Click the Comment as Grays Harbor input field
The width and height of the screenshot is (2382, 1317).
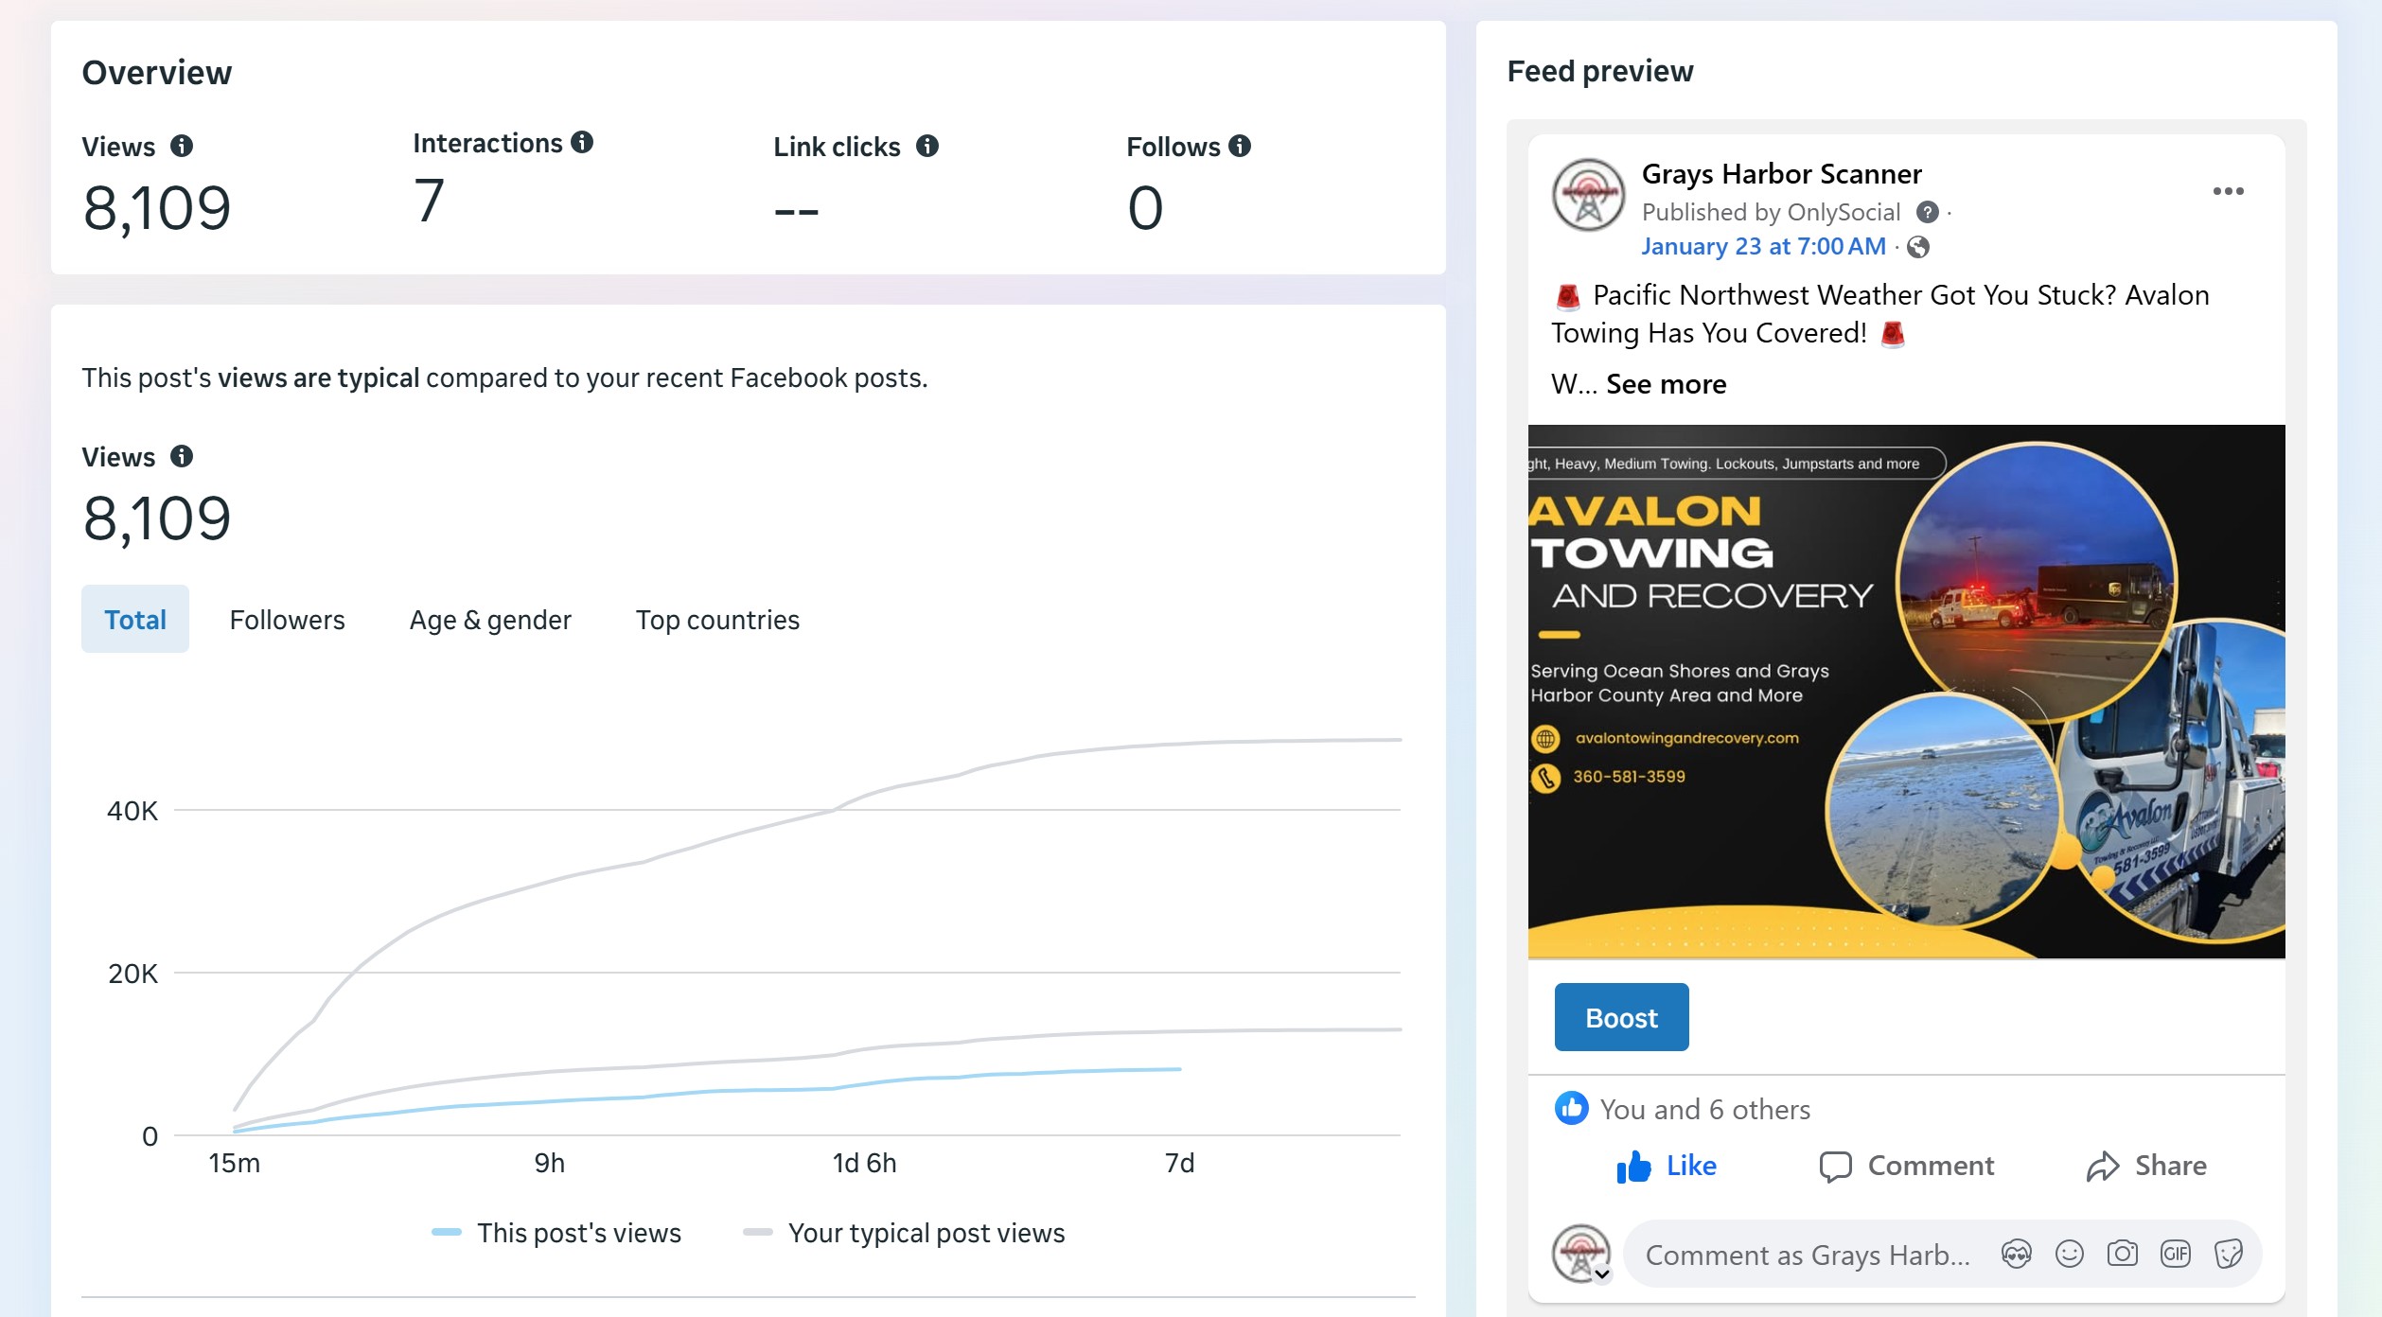(x=1808, y=1255)
